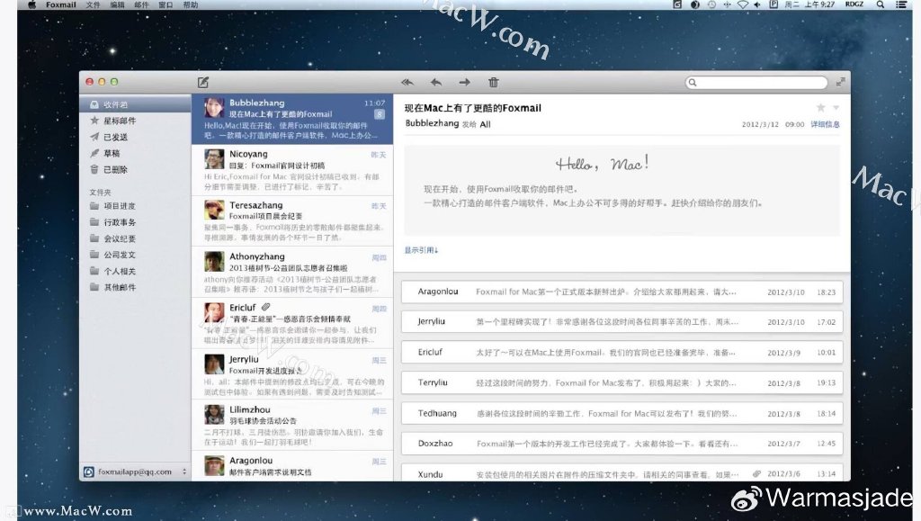Star the open email from Bubblezhang
The width and height of the screenshot is (921, 521).
tap(820, 107)
